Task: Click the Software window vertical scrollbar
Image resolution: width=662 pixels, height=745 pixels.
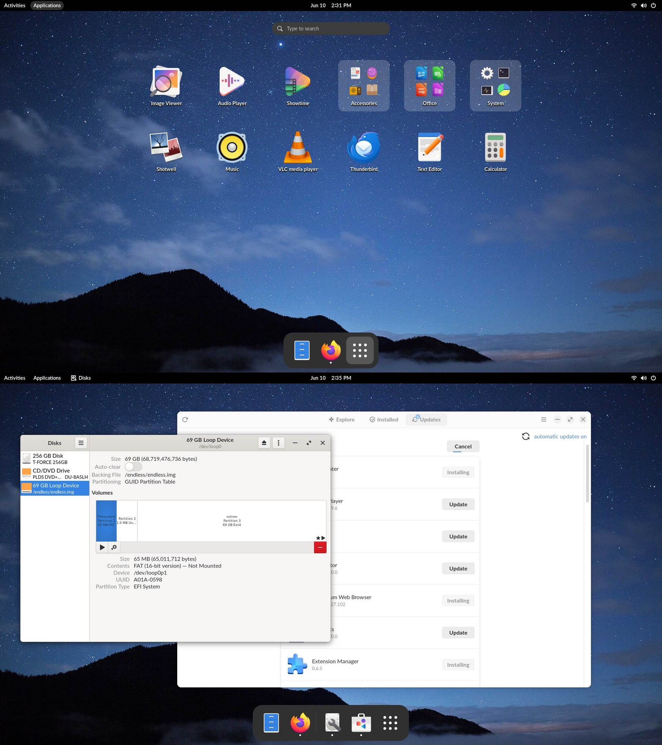Action: 588,473
